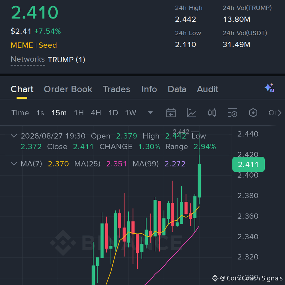Select the 15m interval
The width and height of the screenshot is (285, 285).
click(x=59, y=113)
